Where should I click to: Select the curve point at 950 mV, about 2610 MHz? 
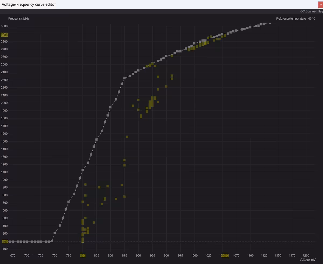(166, 56)
